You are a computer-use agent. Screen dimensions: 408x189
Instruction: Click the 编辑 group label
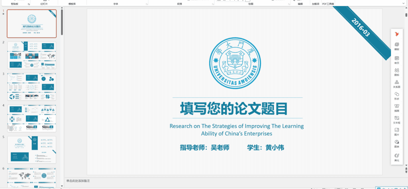tap(300, 4)
